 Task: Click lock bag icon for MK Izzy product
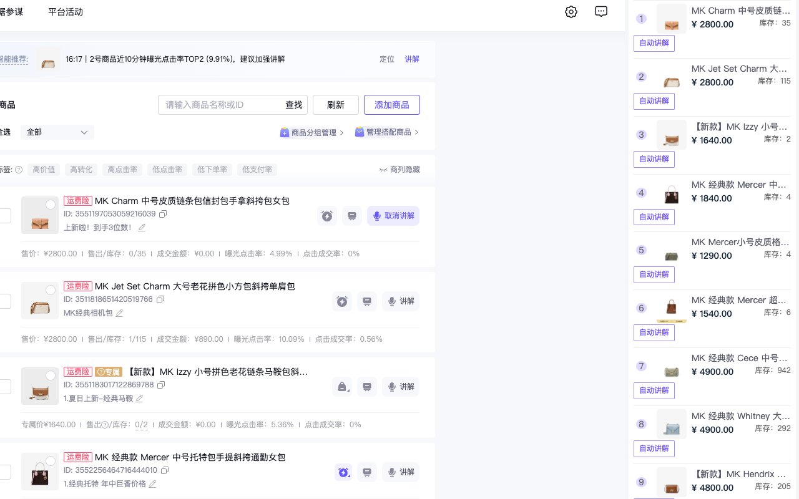342,387
